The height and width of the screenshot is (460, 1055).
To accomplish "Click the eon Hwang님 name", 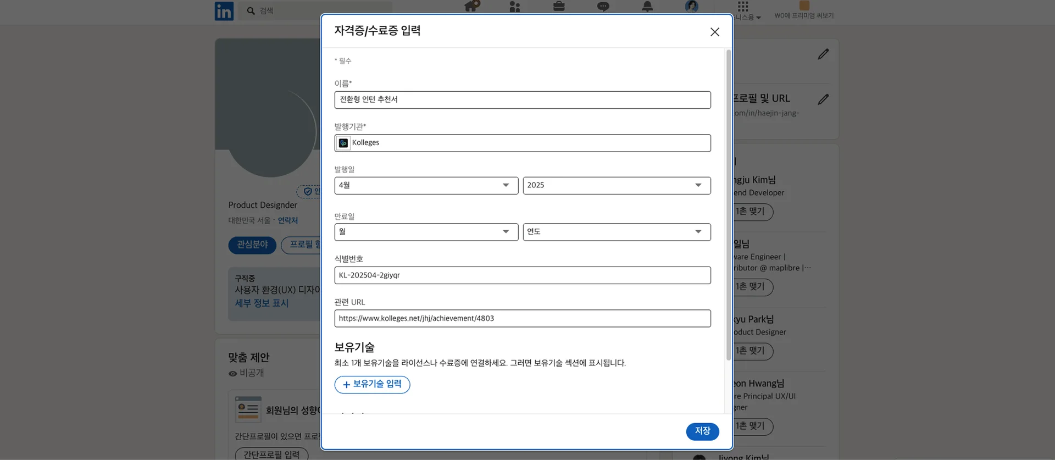I will 758,384.
